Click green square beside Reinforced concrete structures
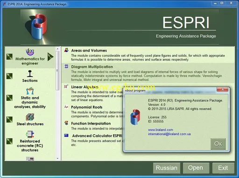 pyautogui.click(x=9, y=141)
